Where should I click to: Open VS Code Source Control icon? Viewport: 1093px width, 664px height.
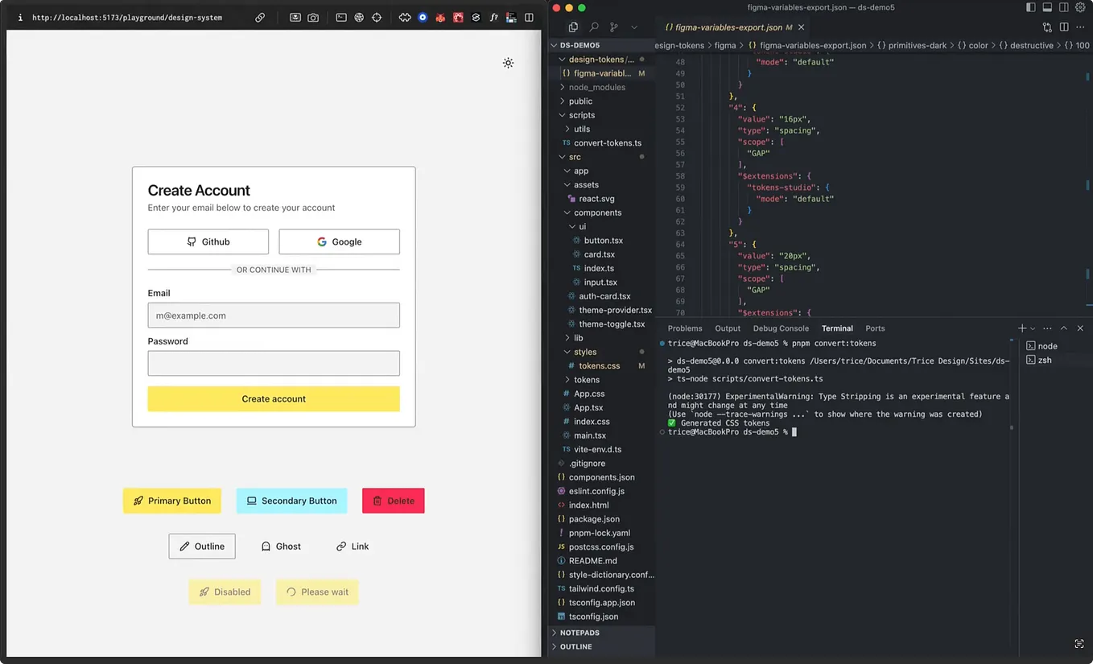[614, 27]
